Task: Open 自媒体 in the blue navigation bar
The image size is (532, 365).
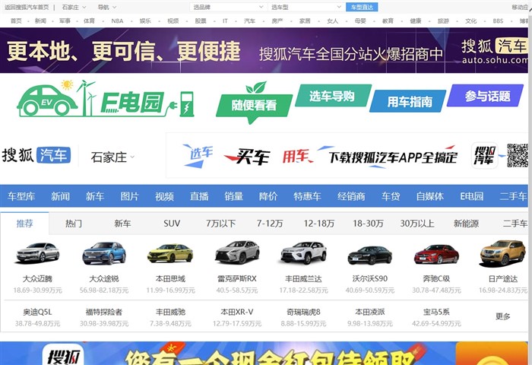Action: click(x=430, y=196)
